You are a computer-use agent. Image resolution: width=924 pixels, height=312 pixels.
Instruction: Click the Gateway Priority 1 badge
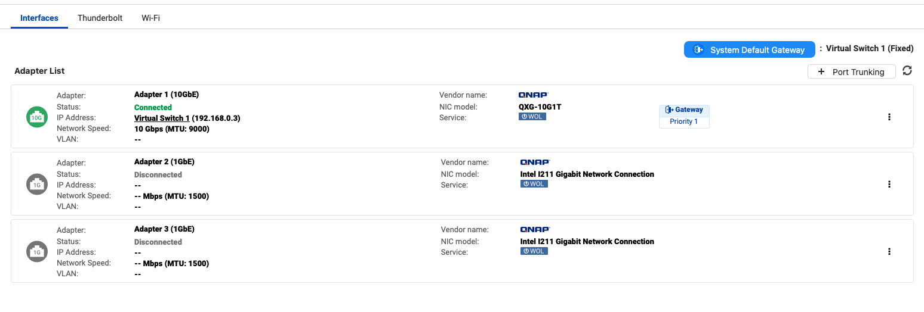click(684, 116)
